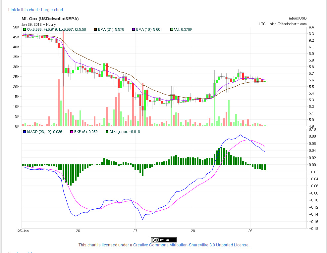Click the green OHLC legend color square

25,29
